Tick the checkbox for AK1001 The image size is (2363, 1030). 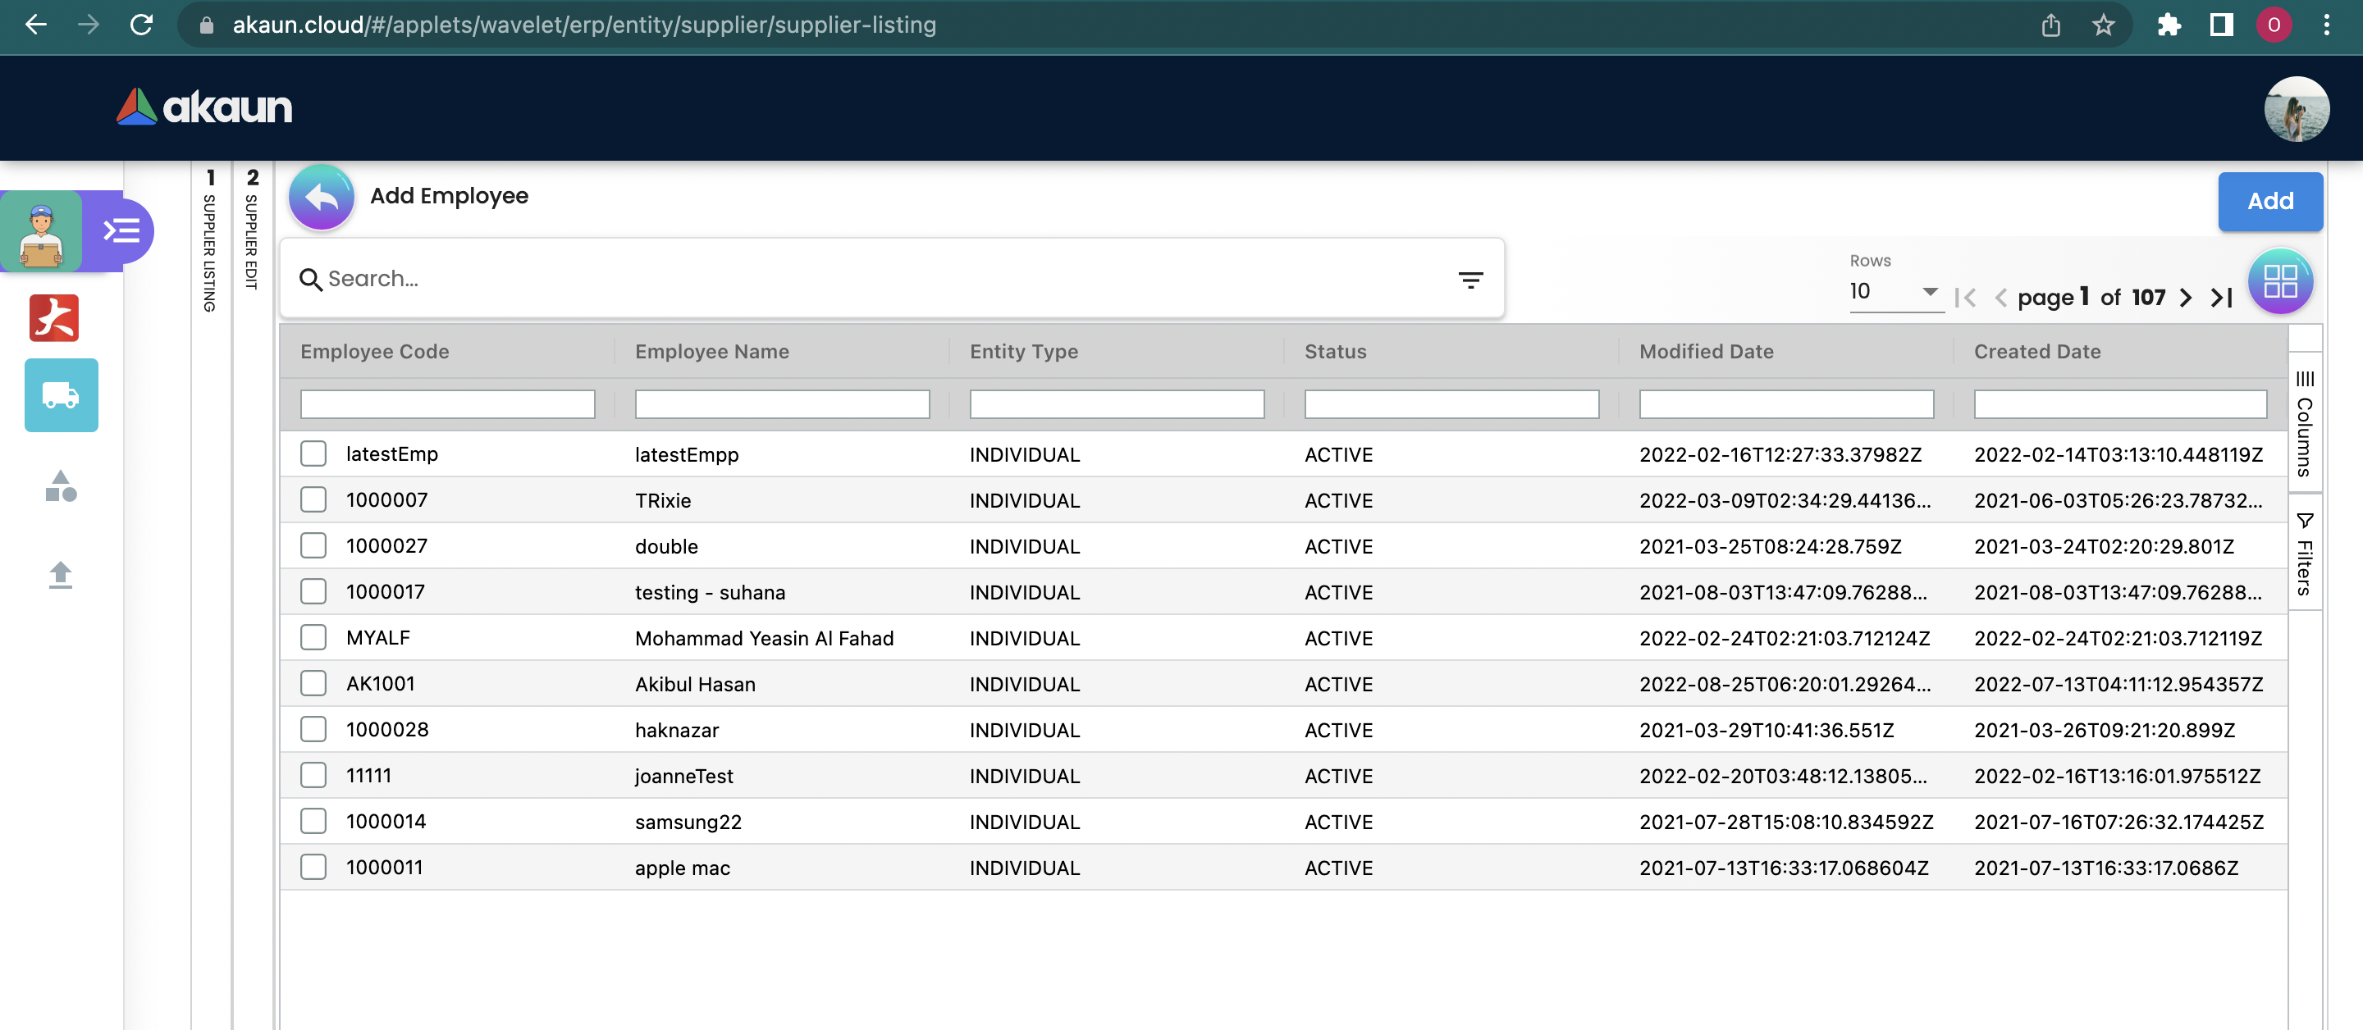313,683
